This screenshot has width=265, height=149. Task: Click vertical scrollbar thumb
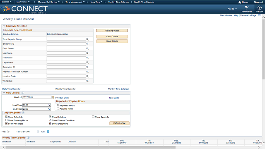[263, 49]
